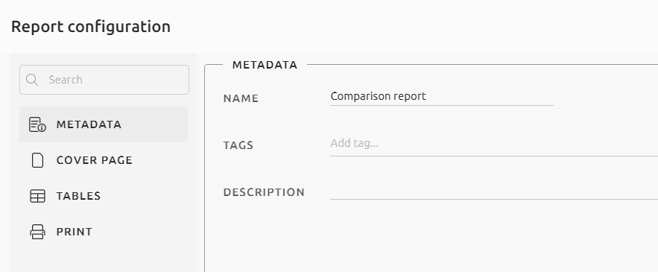Switch to Cover Page settings
This screenshot has height=272, width=658.
click(x=104, y=160)
